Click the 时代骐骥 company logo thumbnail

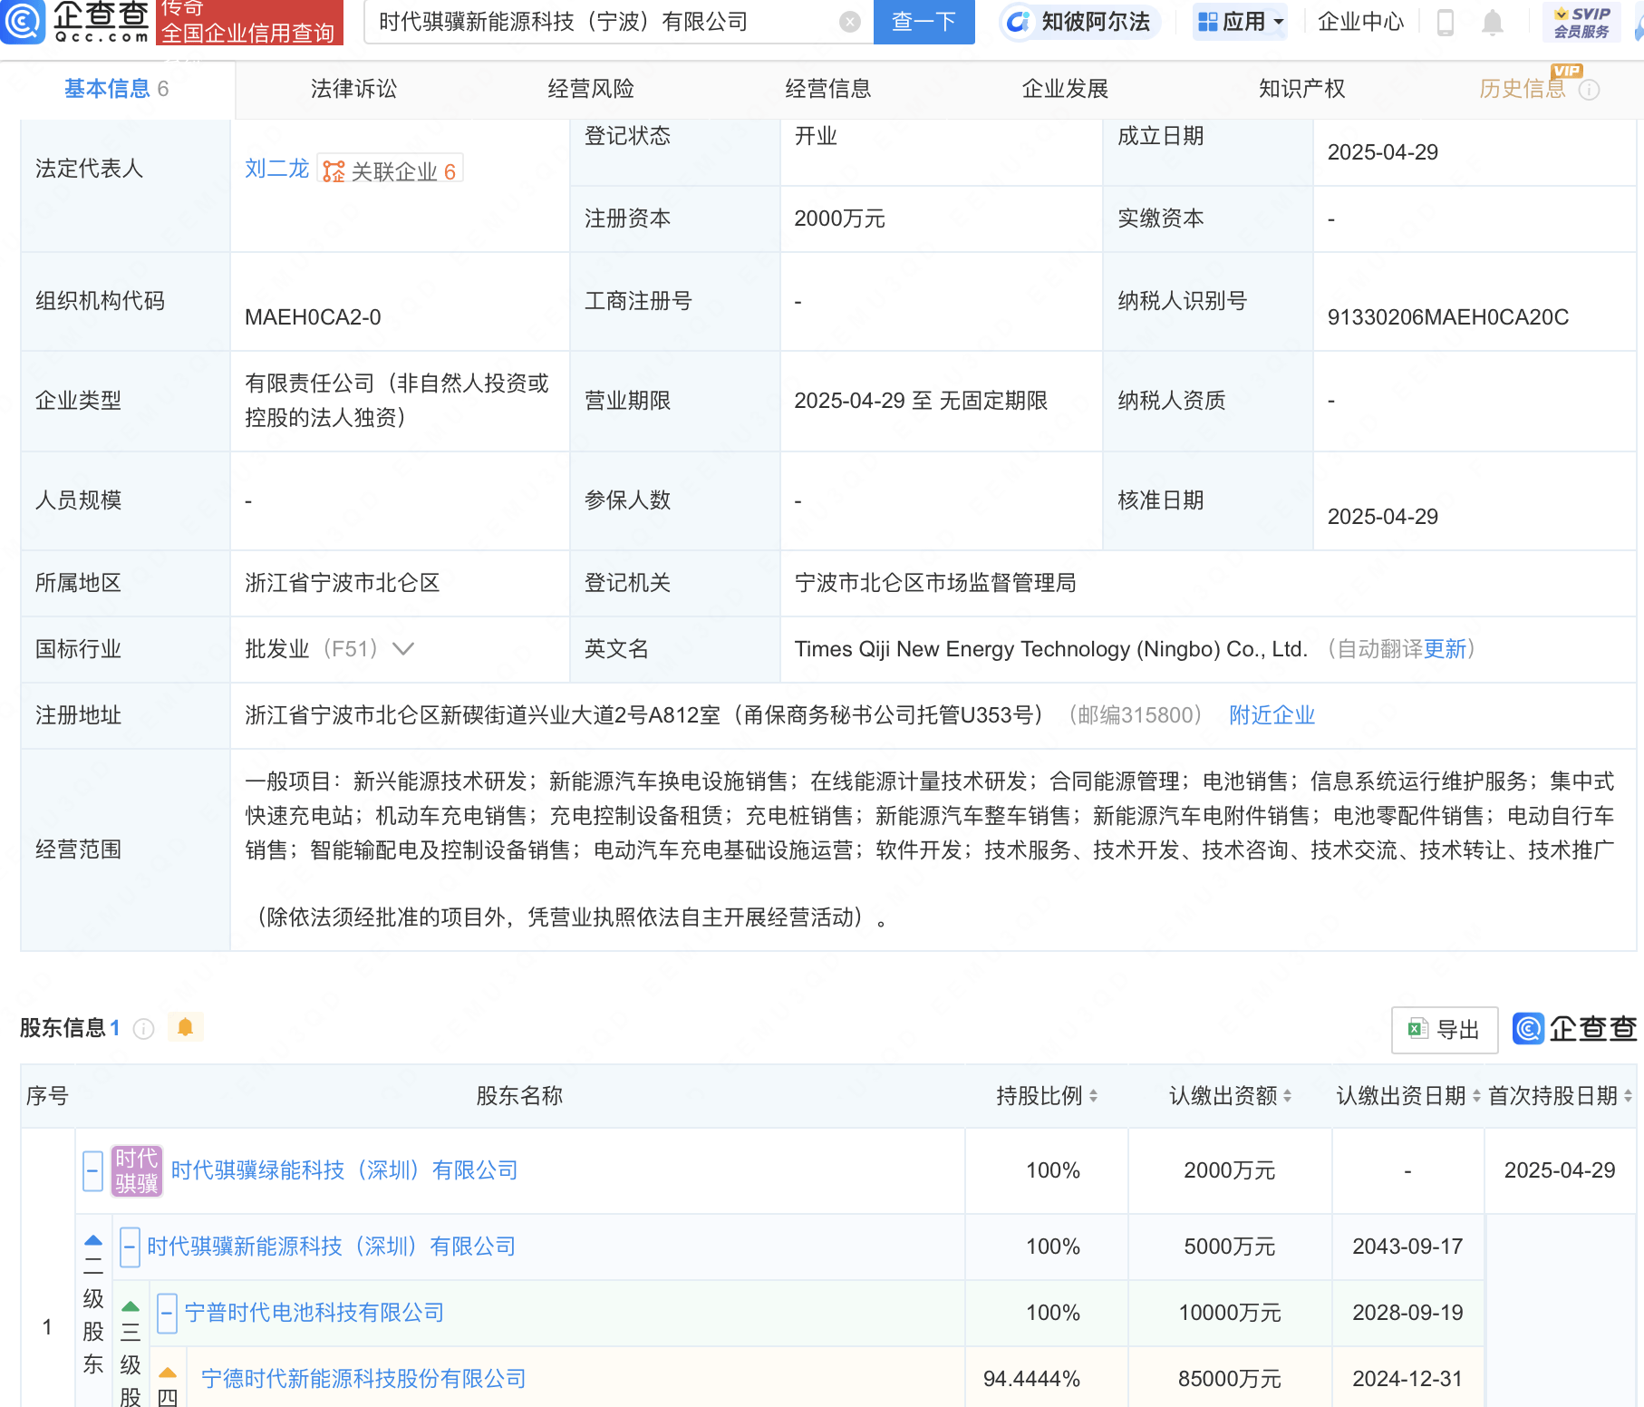pos(137,1170)
